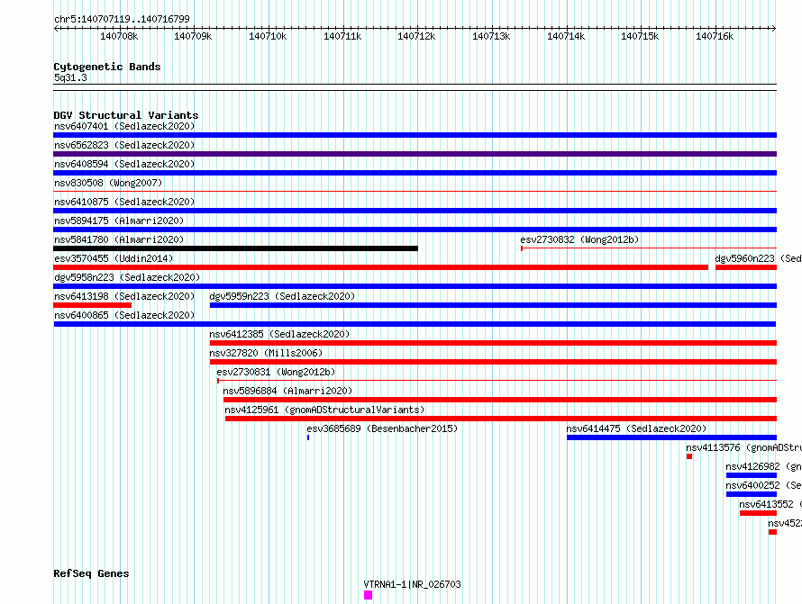Click the blue nsv4126982 variant bar

click(752, 475)
